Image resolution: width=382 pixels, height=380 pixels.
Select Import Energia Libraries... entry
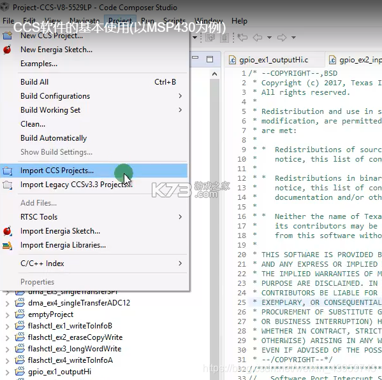[x=94, y=245]
